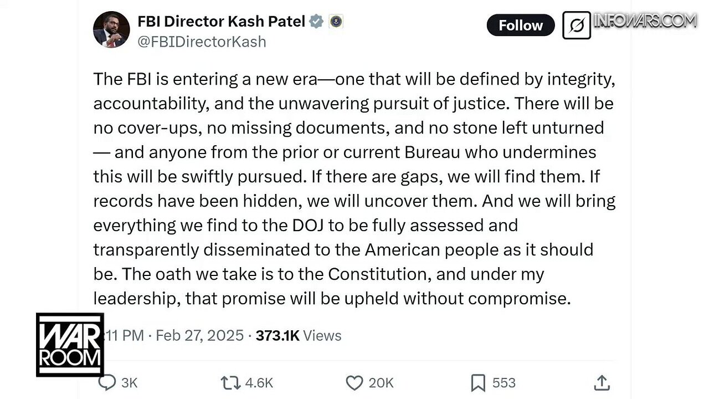709x399 pixels.
Task: Click the share upload arrow icon
Action: pyautogui.click(x=602, y=382)
